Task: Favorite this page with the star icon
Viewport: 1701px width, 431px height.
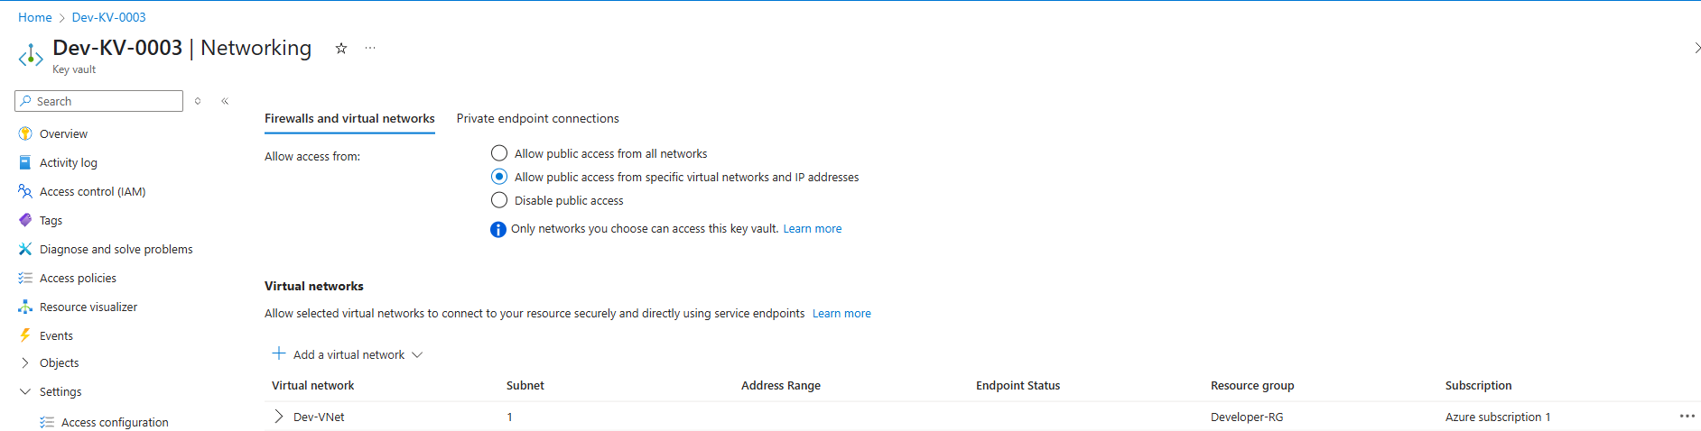Action: click(x=341, y=49)
